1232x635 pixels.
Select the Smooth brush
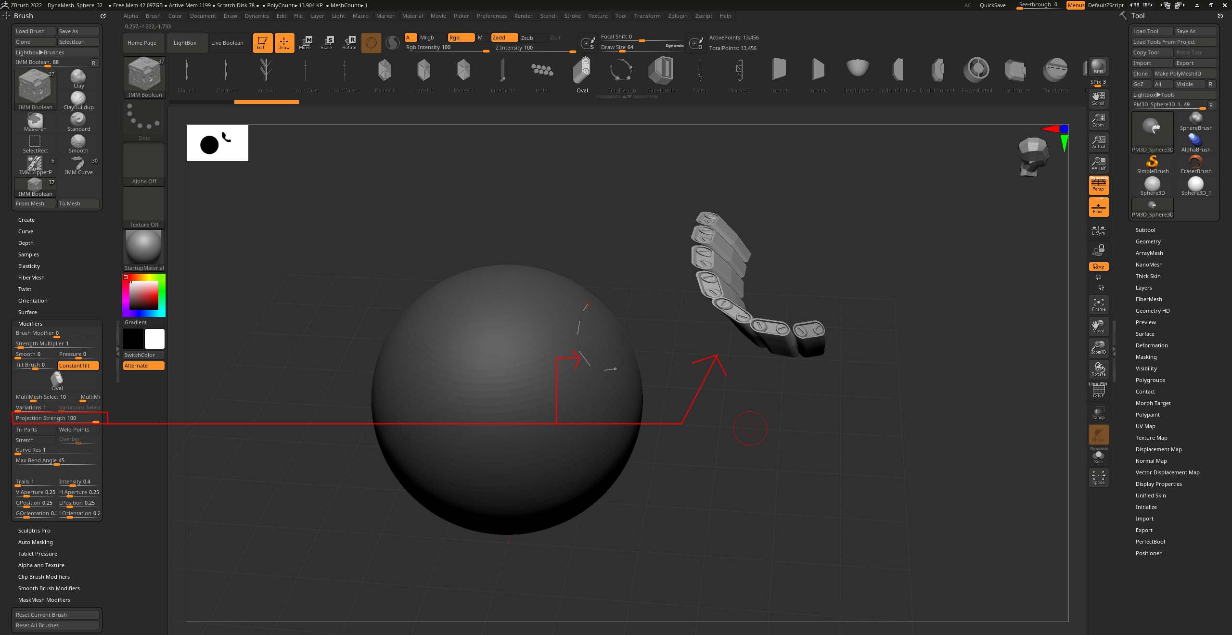pos(78,144)
